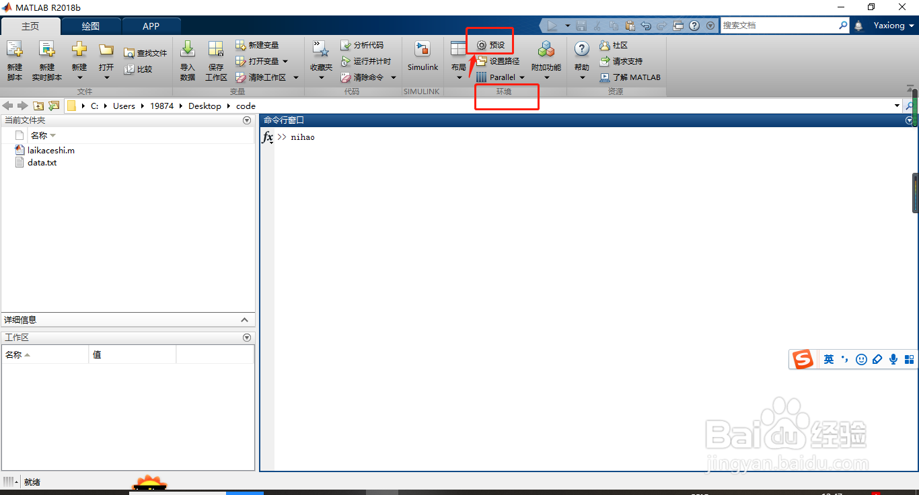The width and height of the screenshot is (919, 495).
Task: Open quick access toolbar customize dropdown
Action: click(710, 26)
